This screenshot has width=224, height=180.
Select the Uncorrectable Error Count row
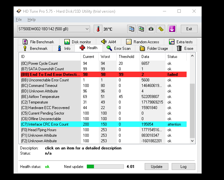(104, 80)
